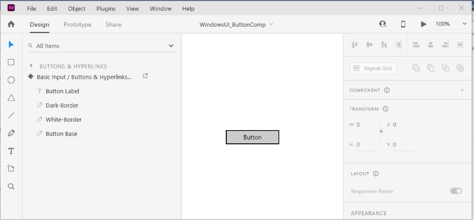Click the plus to make component
This screenshot has width=474, height=220.
click(x=462, y=90)
